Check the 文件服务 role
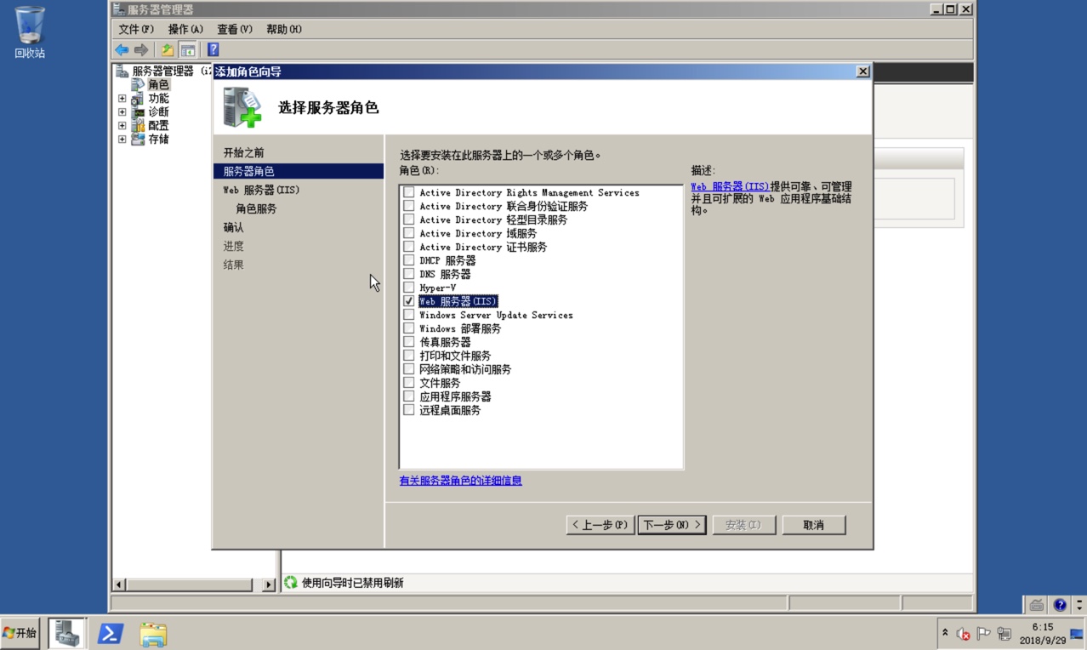 pyautogui.click(x=409, y=383)
